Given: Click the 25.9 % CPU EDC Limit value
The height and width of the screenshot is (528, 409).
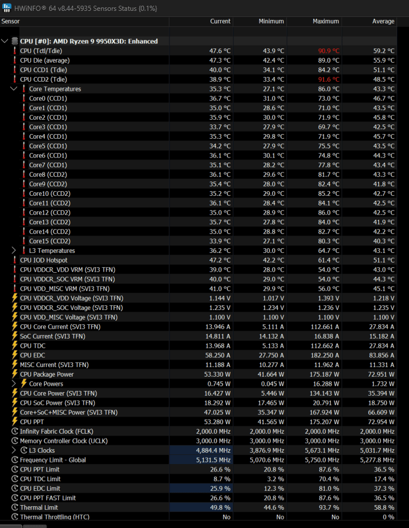Looking at the screenshot, I should click(x=220, y=488).
